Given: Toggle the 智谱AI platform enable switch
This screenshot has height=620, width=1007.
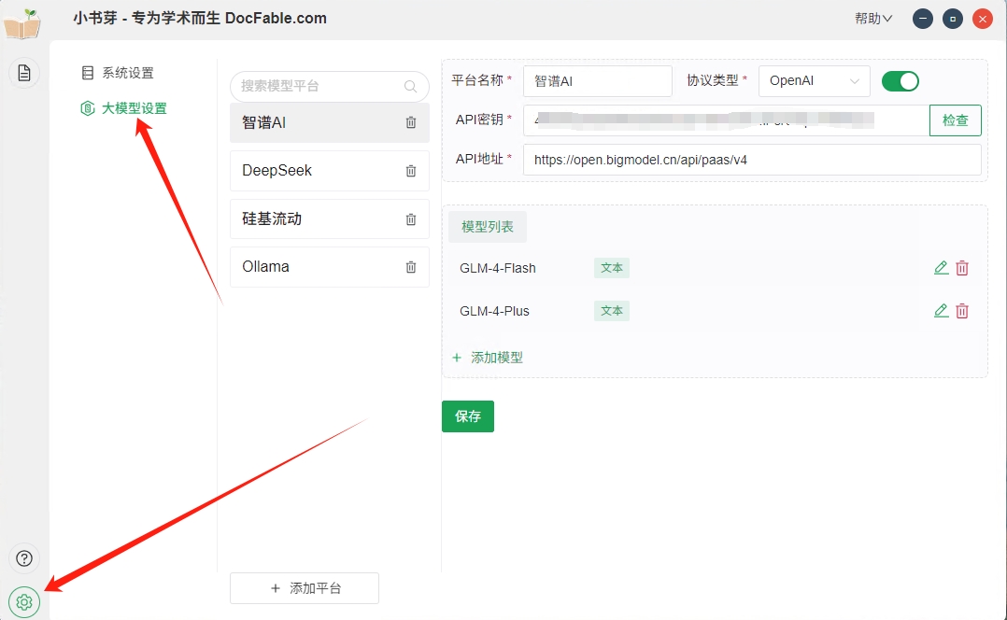Looking at the screenshot, I should (901, 81).
